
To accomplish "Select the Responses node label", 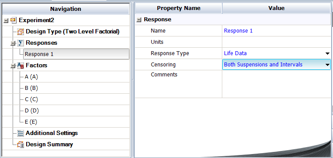I will pos(41,43).
